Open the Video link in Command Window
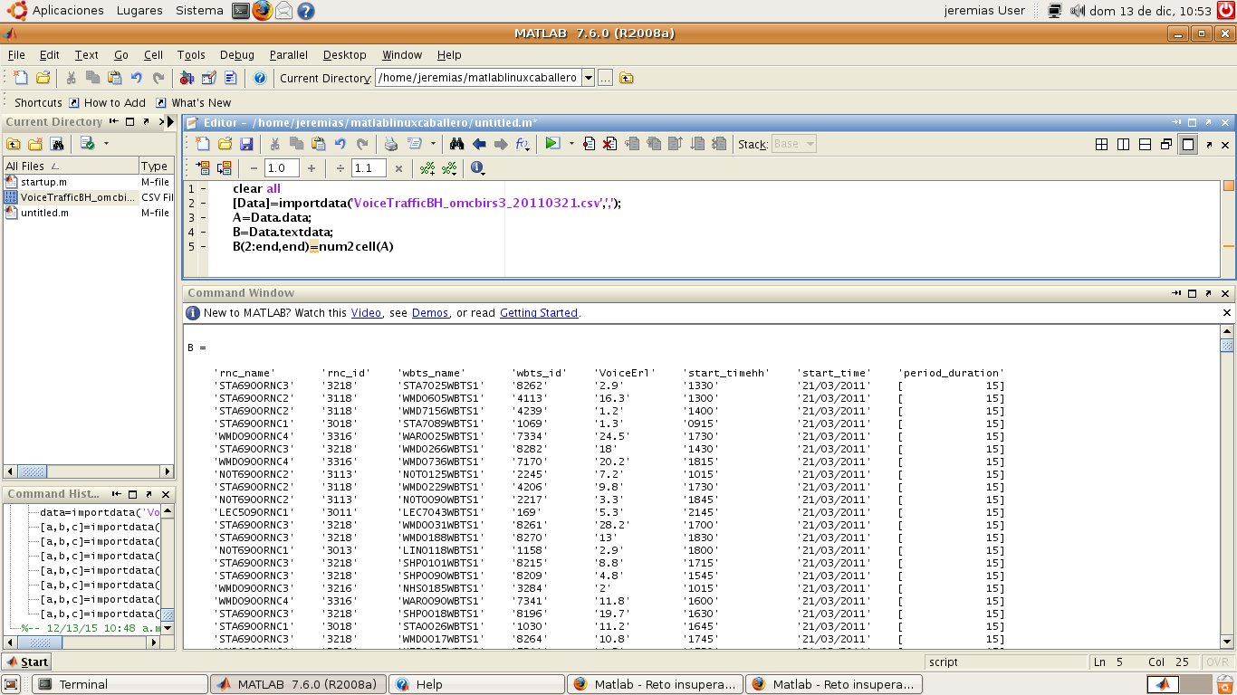The image size is (1237, 695). click(x=367, y=313)
